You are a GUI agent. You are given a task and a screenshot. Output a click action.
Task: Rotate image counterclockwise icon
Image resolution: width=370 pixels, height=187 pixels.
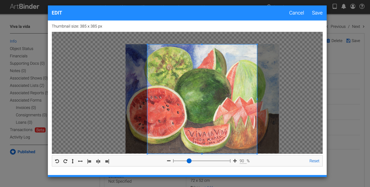[57, 161]
